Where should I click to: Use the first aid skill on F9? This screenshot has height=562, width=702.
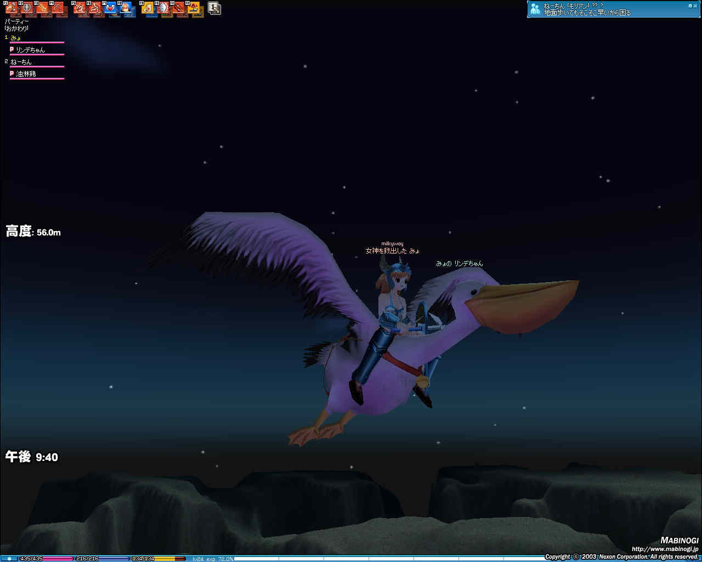point(148,9)
